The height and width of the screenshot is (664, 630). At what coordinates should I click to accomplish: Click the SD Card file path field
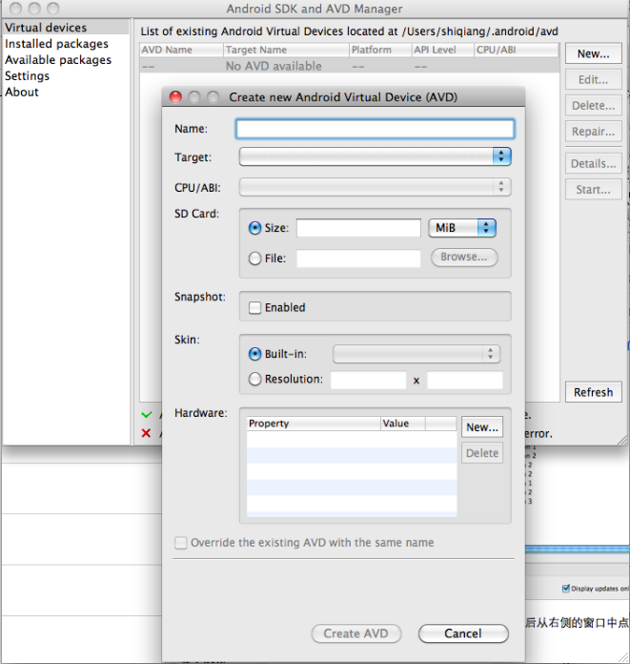pos(358,259)
